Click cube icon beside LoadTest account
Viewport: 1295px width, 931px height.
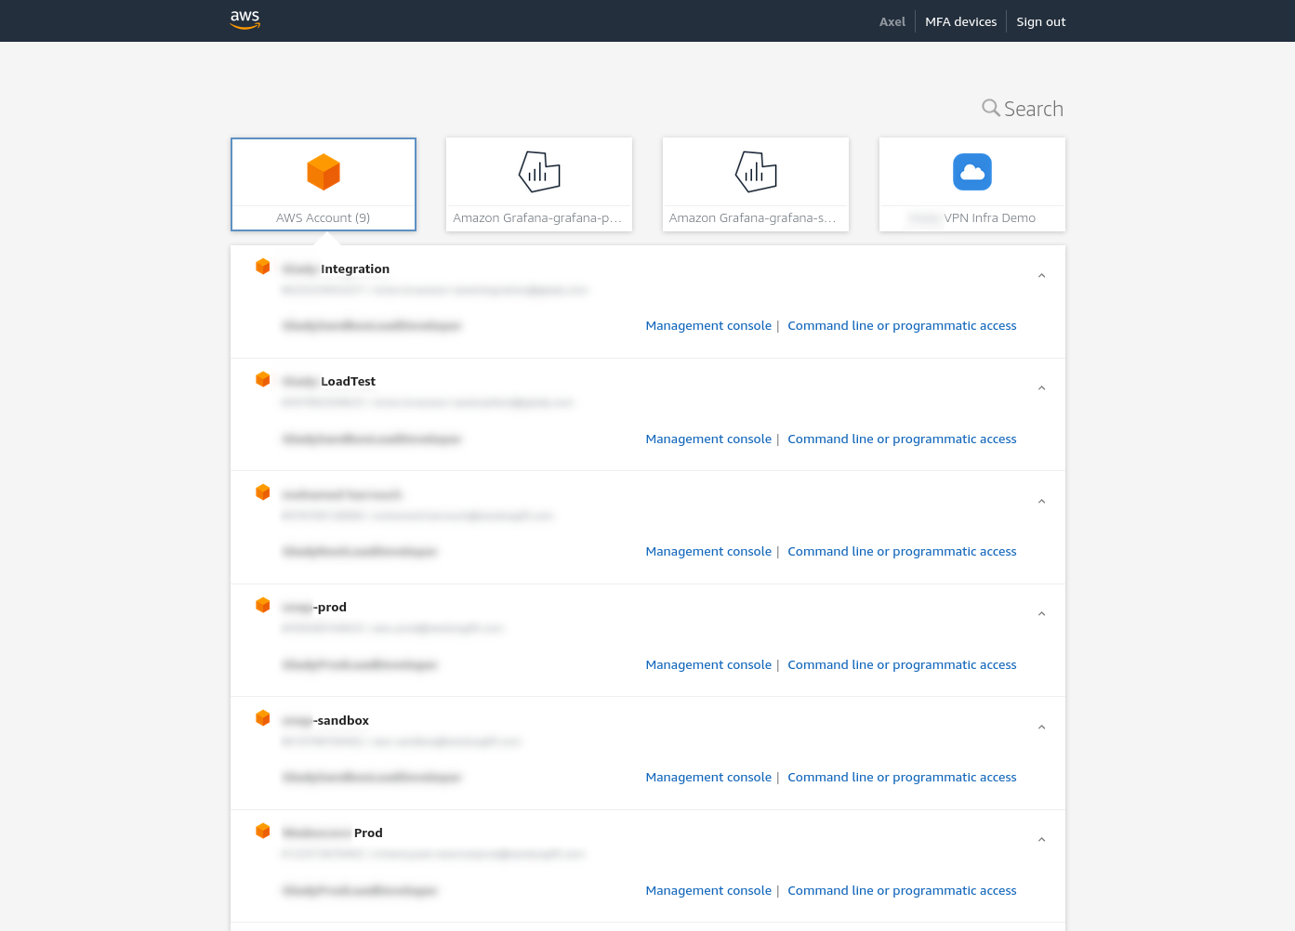263,379
